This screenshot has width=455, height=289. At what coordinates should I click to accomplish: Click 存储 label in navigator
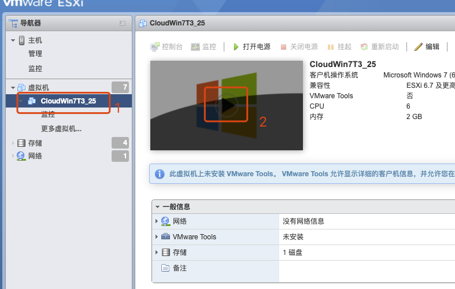[35, 143]
